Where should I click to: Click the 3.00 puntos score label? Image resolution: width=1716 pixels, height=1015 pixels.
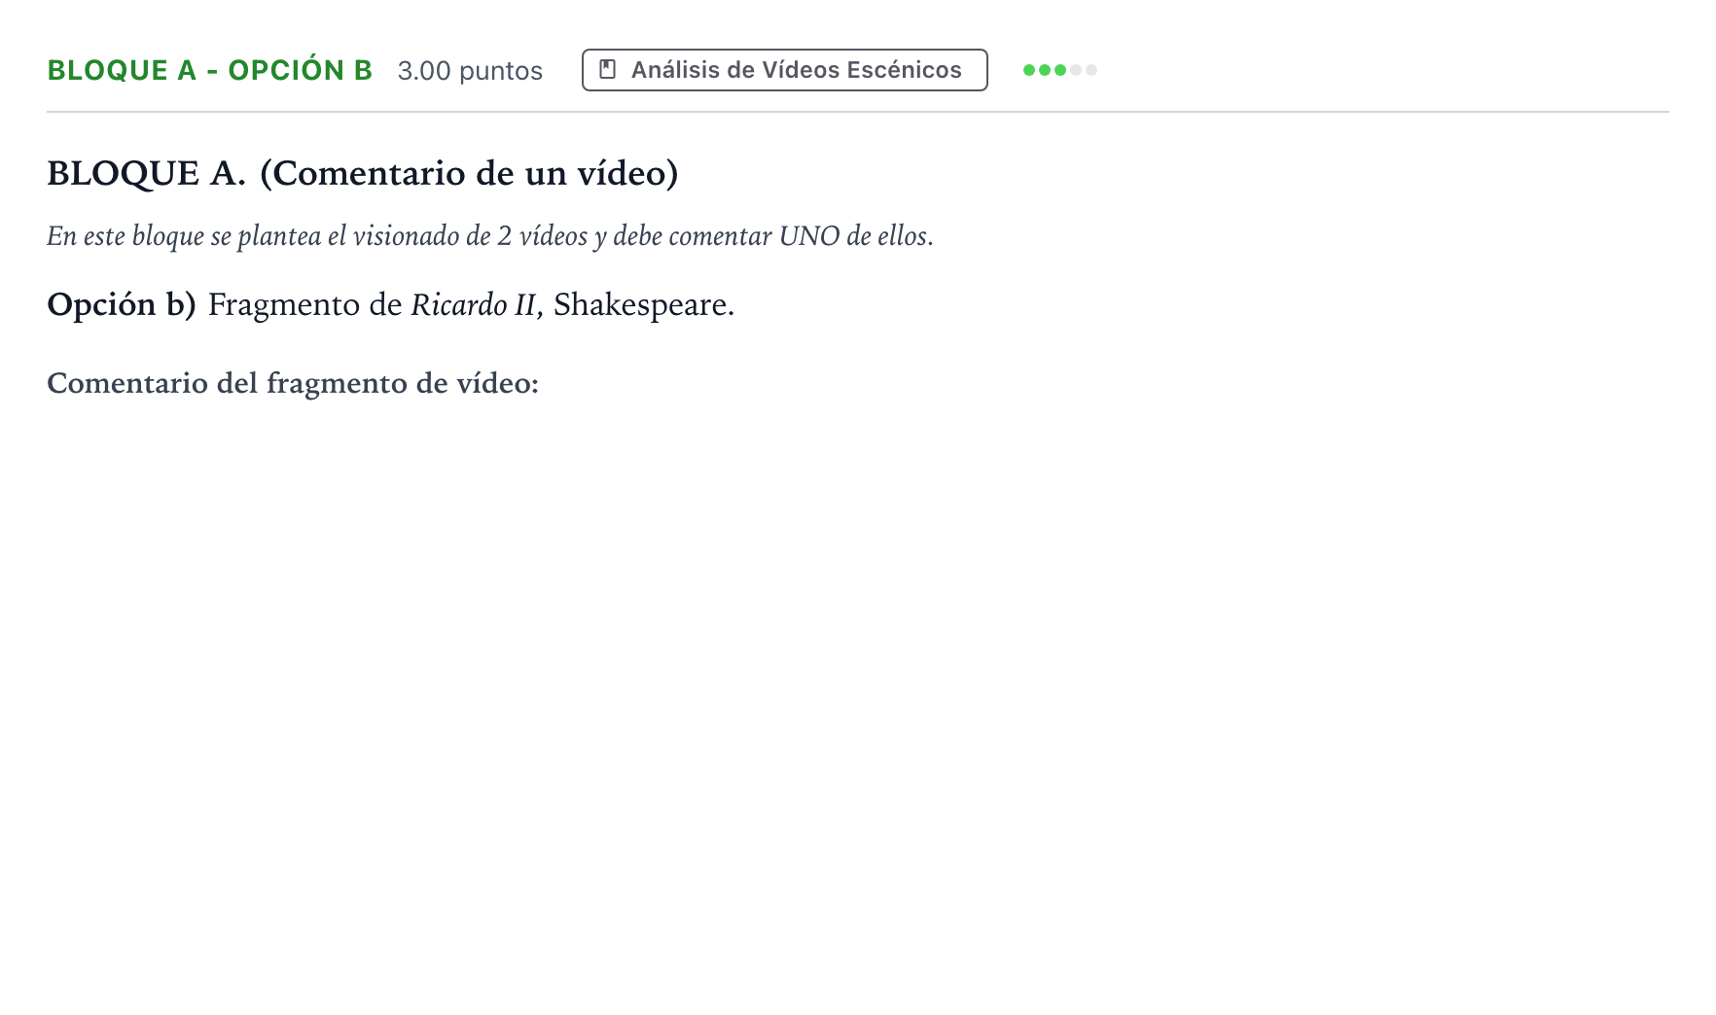[x=470, y=71]
